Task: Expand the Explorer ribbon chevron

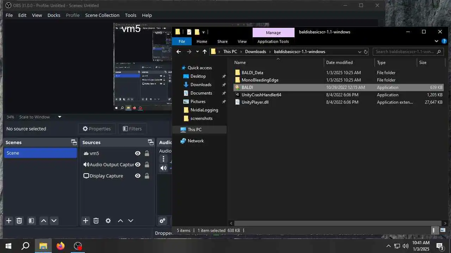Action: [437, 41]
